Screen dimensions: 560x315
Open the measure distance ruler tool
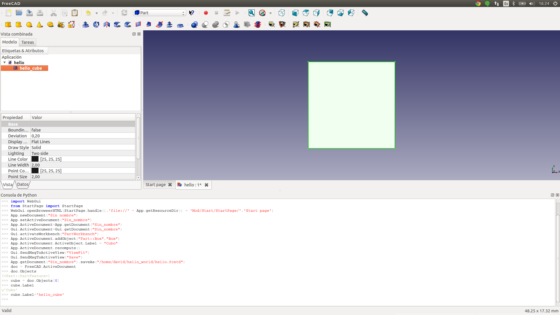click(x=365, y=13)
